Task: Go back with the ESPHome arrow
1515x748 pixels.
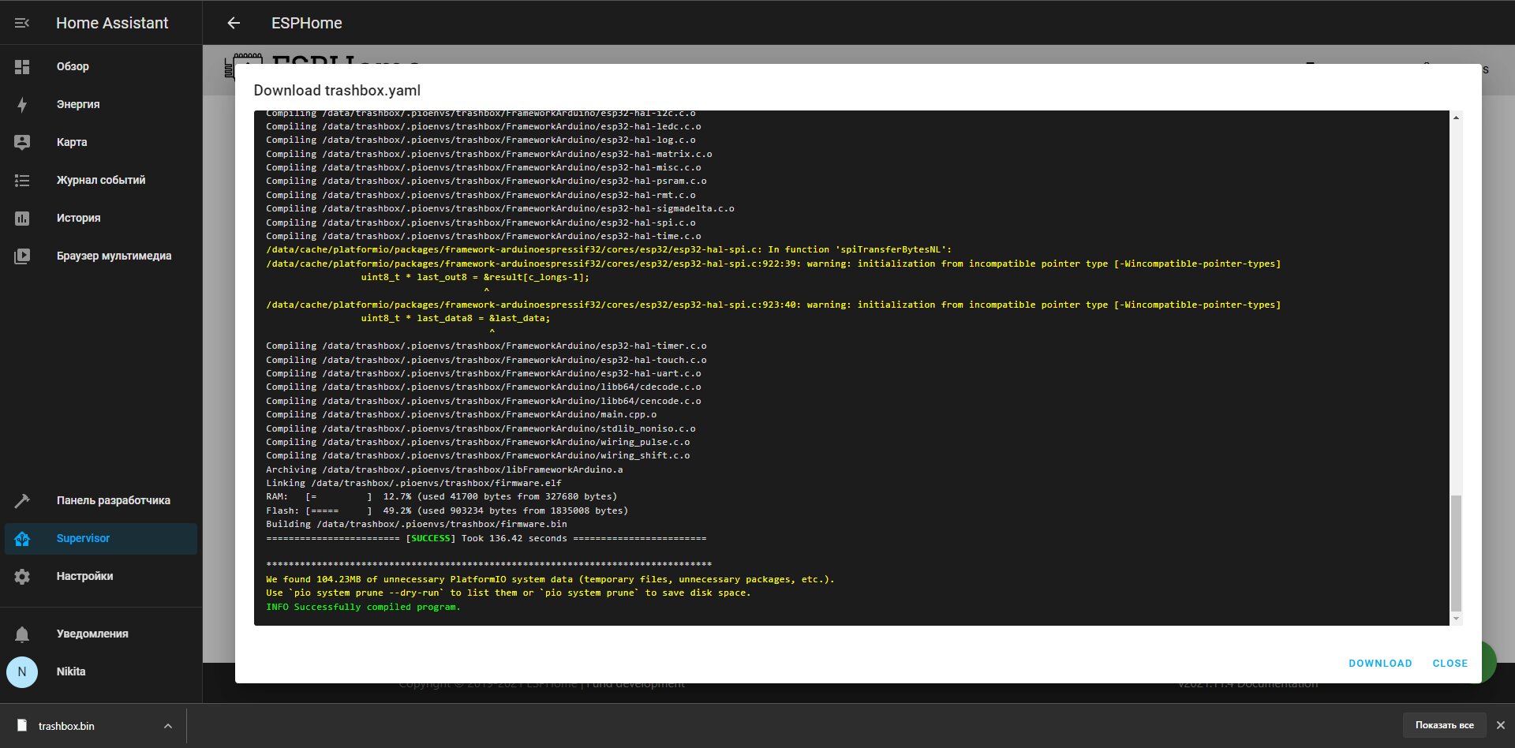Action: click(x=234, y=23)
